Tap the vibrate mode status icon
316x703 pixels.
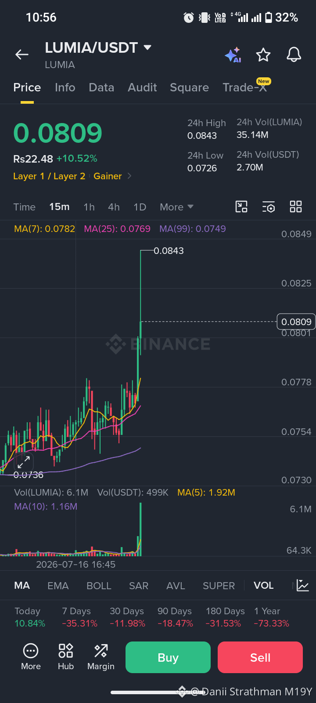pos(204,18)
